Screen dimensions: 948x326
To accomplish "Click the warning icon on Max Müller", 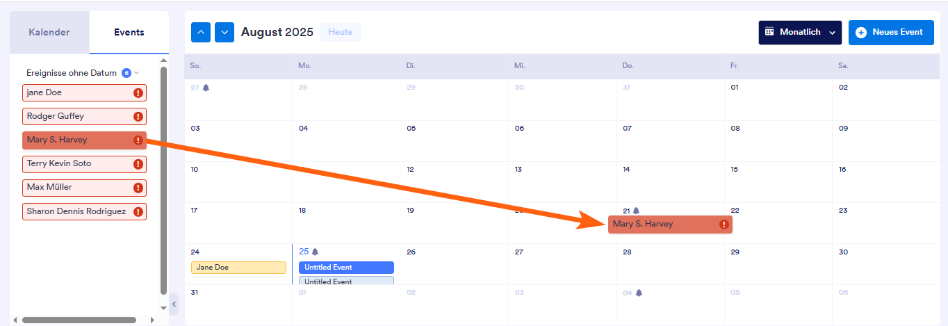I will pyautogui.click(x=138, y=188).
